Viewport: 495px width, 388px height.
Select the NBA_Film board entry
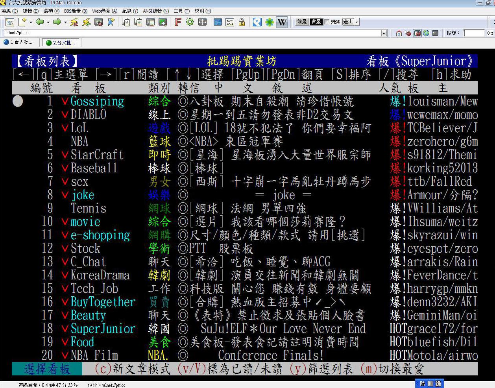coord(94,356)
